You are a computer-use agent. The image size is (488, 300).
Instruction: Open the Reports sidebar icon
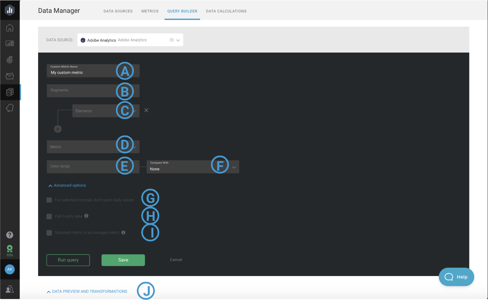point(10,76)
